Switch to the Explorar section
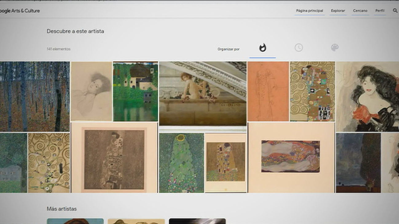 338,10
